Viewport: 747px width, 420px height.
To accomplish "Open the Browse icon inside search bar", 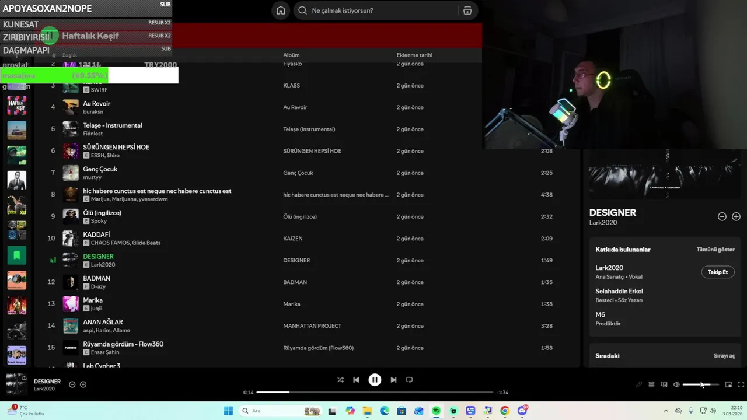I will (x=467, y=10).
